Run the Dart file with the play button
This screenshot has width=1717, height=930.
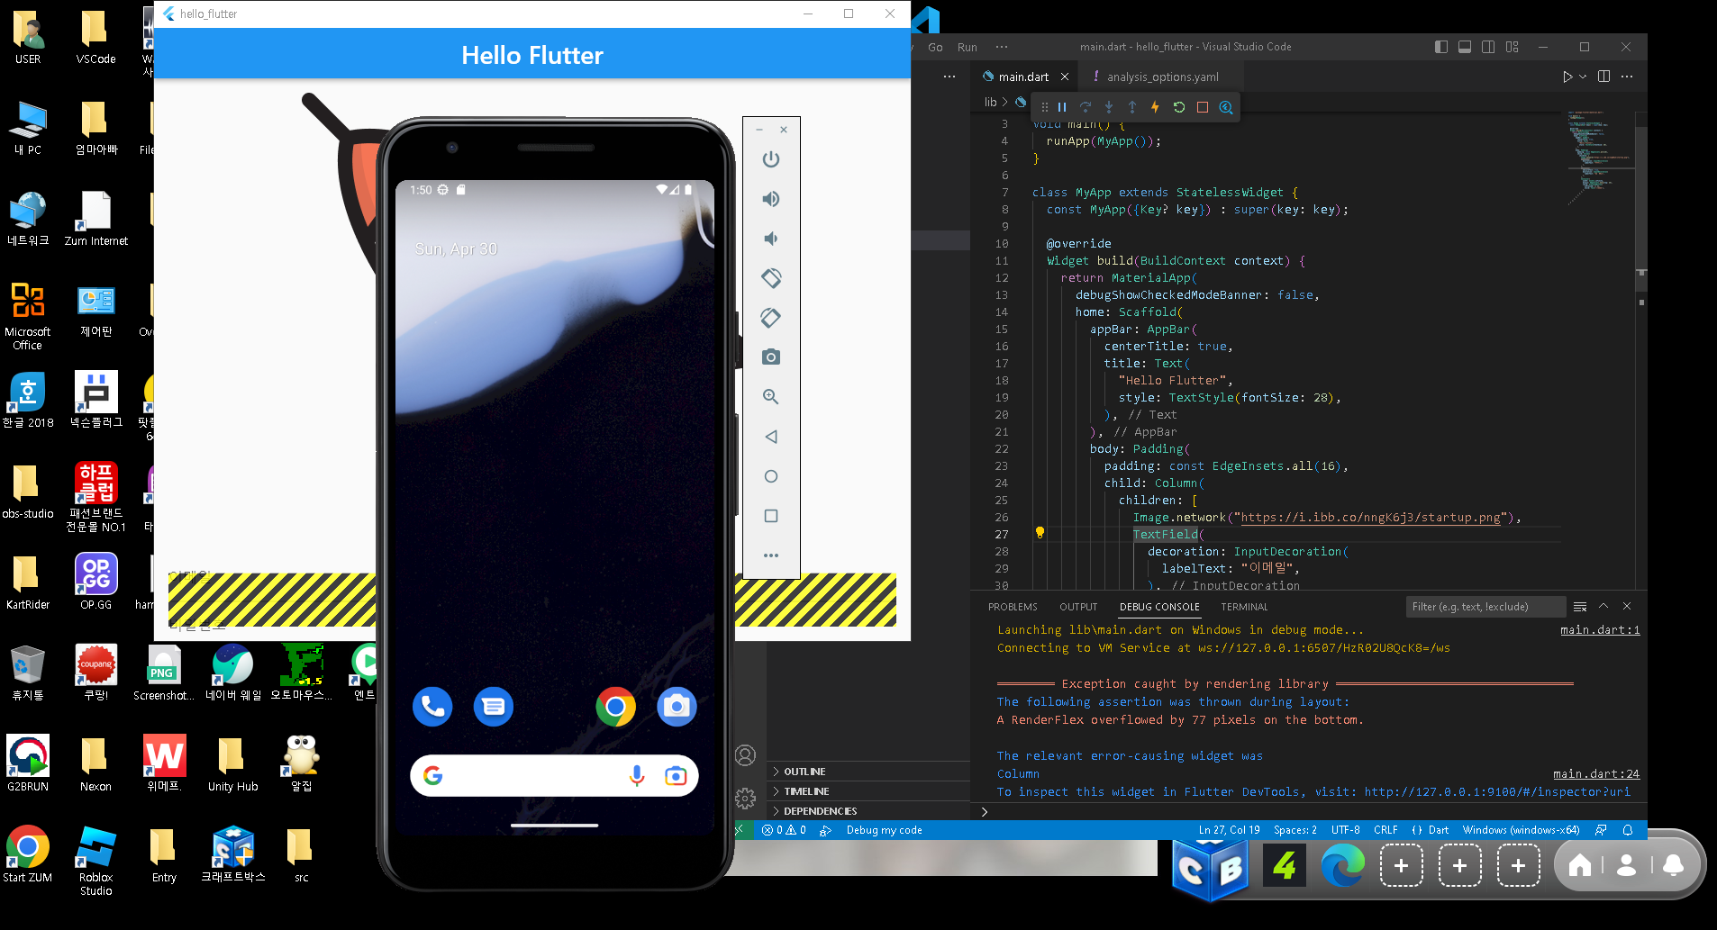(x=1567, y=77)
